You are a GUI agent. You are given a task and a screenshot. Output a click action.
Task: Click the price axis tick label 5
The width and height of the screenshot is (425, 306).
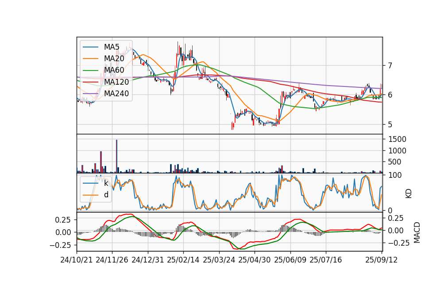point(390,125)
